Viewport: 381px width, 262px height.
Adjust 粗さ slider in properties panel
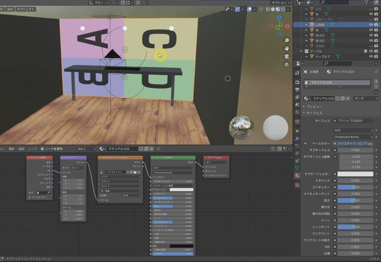tap(355, 200)
